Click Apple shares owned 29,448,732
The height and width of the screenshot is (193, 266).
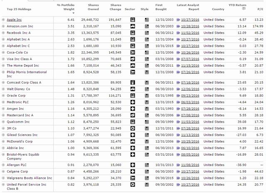pos(90,20)
